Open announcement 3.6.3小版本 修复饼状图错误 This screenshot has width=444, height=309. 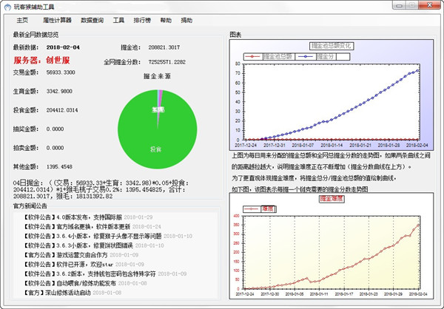[94, 245]
